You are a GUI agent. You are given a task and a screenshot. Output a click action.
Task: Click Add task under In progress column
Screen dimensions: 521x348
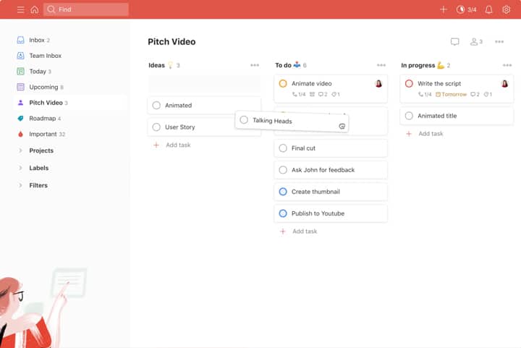click(x=431, y=134)
